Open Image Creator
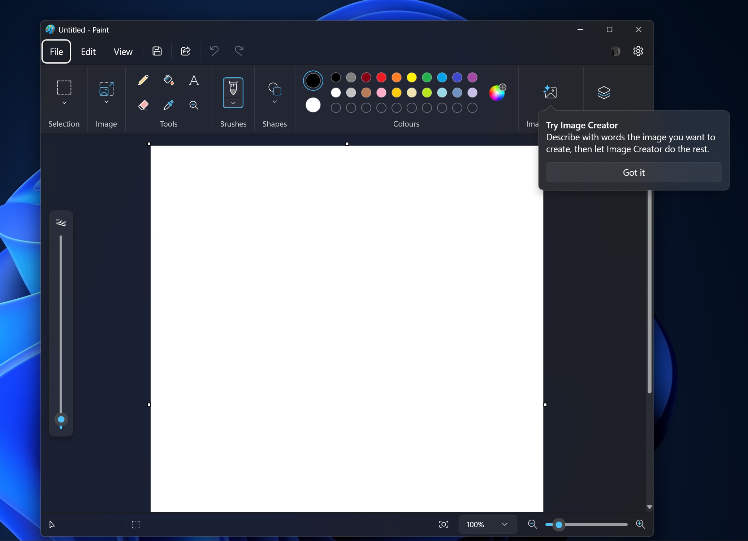 click(550, 93)
